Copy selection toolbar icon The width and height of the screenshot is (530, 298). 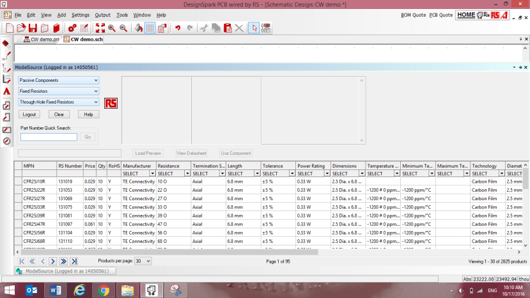[x=216, y=28]
